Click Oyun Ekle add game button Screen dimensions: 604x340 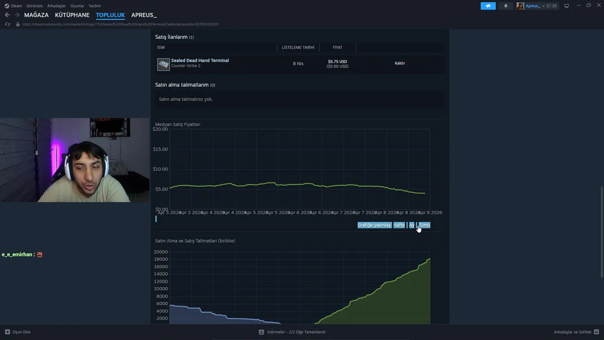17,332
